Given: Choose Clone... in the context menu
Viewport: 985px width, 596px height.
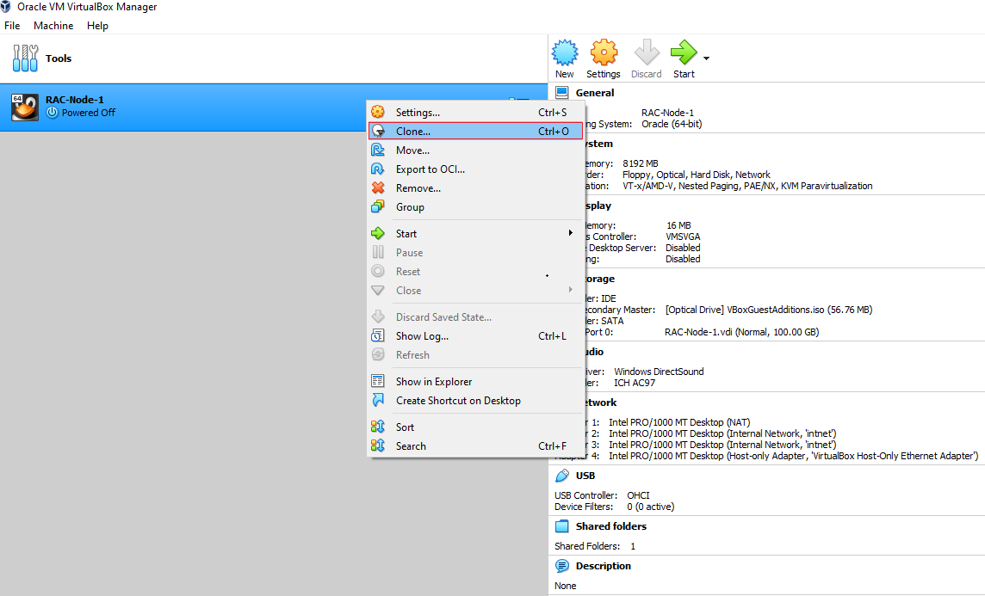Looking at the screenshot, I should coord(475,131).
